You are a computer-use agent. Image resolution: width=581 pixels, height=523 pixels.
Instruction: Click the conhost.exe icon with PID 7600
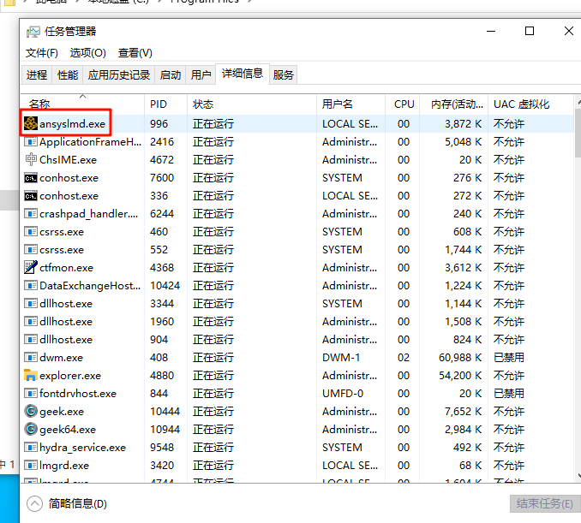click(x=31, y=178)
